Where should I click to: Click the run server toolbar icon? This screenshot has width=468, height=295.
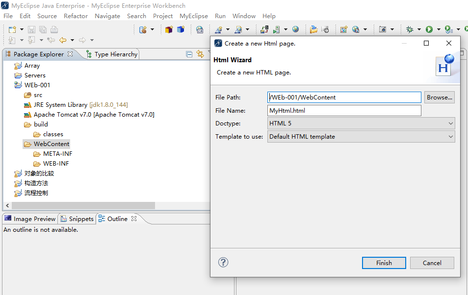pyautogui.click(x=276, y=29)
